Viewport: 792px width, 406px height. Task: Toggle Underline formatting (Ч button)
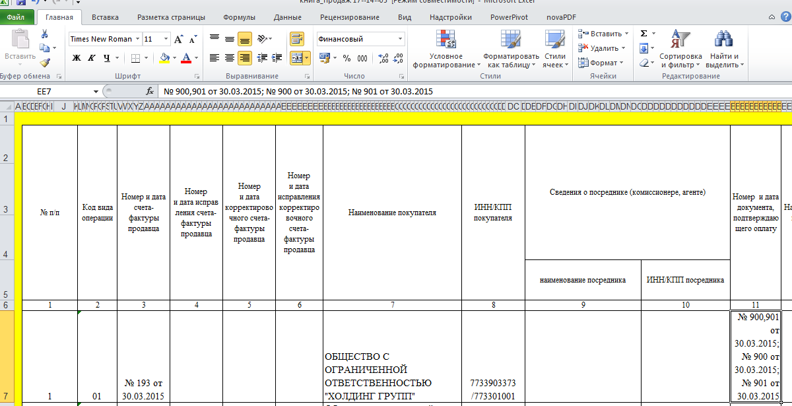tap(106, 58)
